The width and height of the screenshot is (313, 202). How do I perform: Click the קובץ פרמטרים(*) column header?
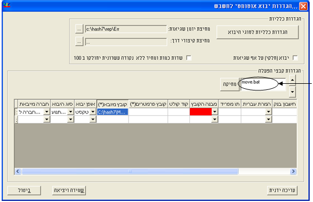(x=148, y=104)
